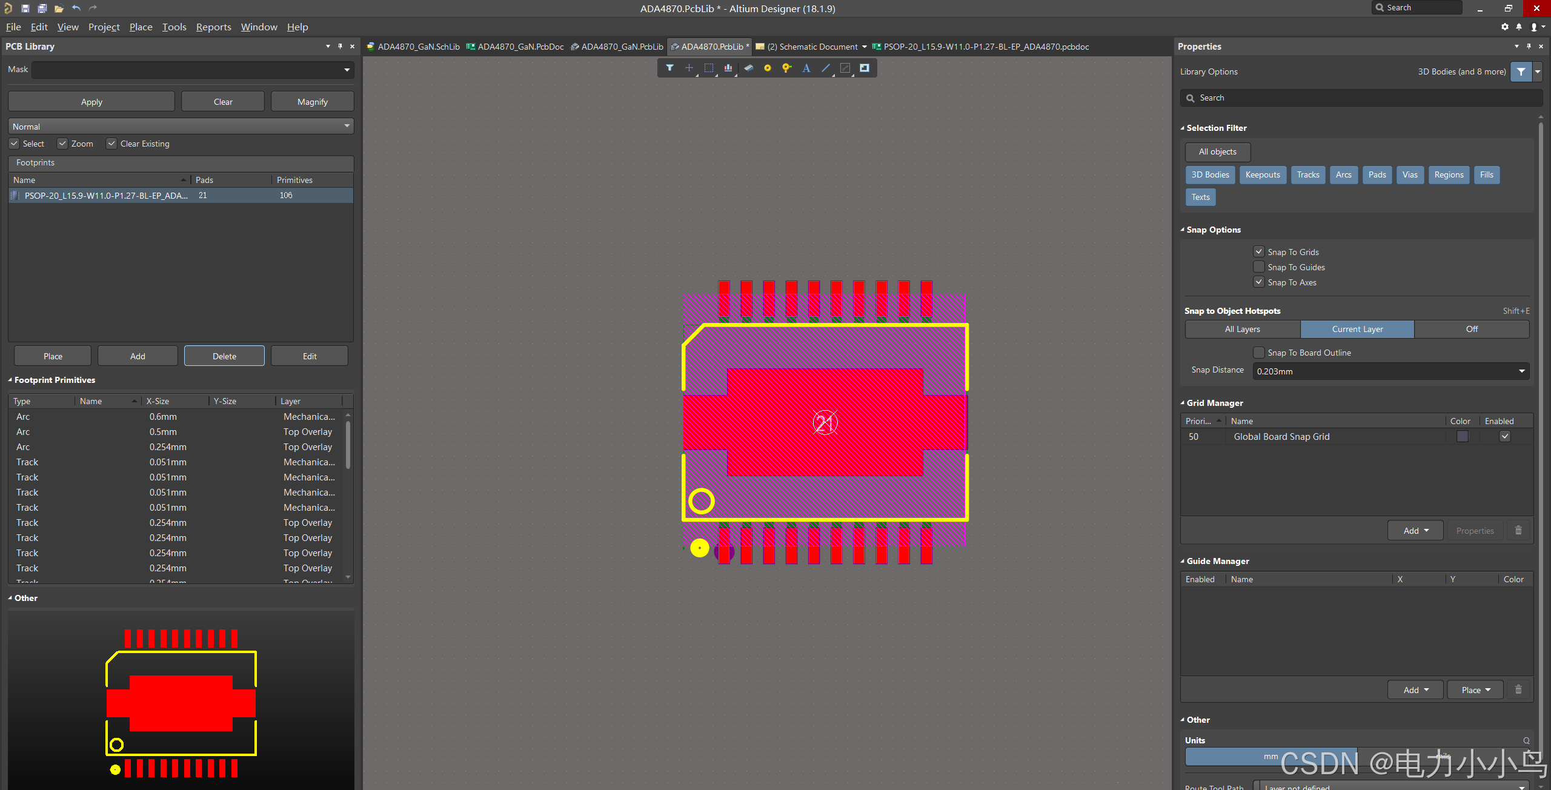Image resolution: width=1551 pixels, height=790 pixels.
Task: Click the Save All icon
Action: point(42,8)
